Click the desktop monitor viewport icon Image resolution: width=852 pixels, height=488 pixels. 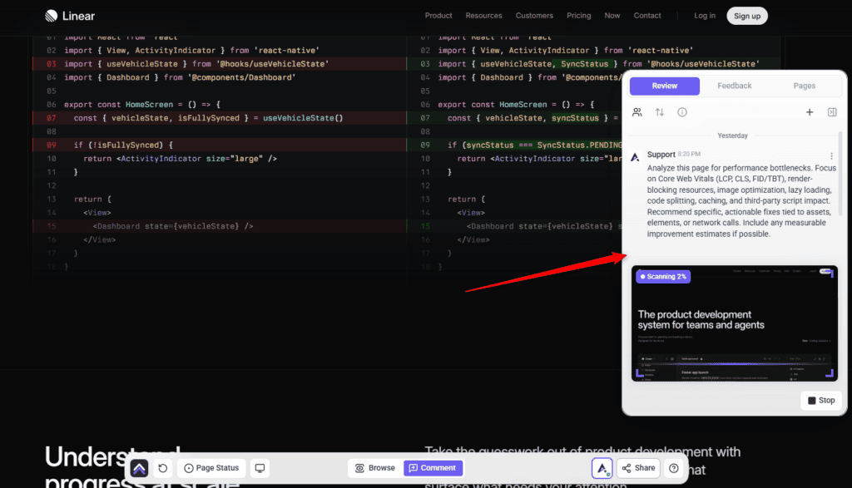point(260,468)
